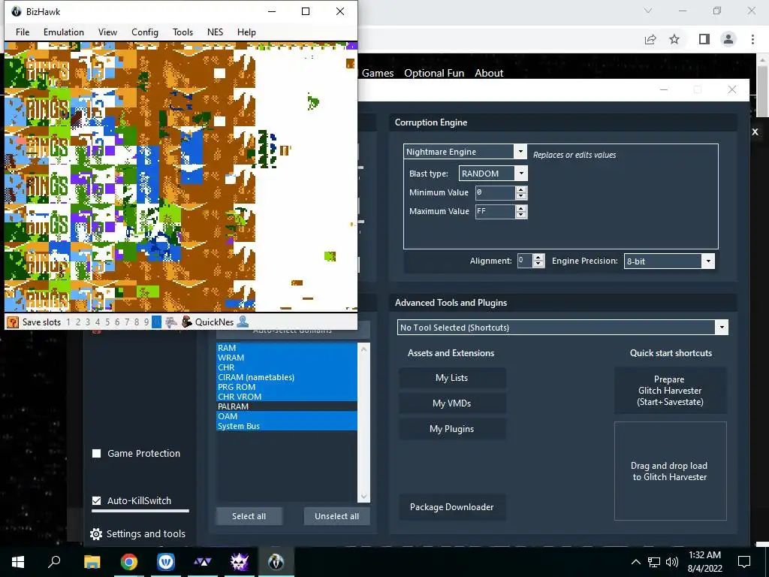Click the blue W app taskbar icon

[x=166, y=562]
